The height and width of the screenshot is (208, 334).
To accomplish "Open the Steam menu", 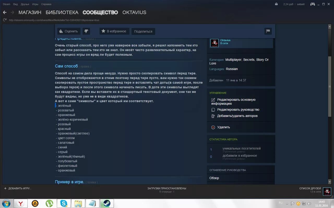I will pyautogui.click(x=6, y=4).
